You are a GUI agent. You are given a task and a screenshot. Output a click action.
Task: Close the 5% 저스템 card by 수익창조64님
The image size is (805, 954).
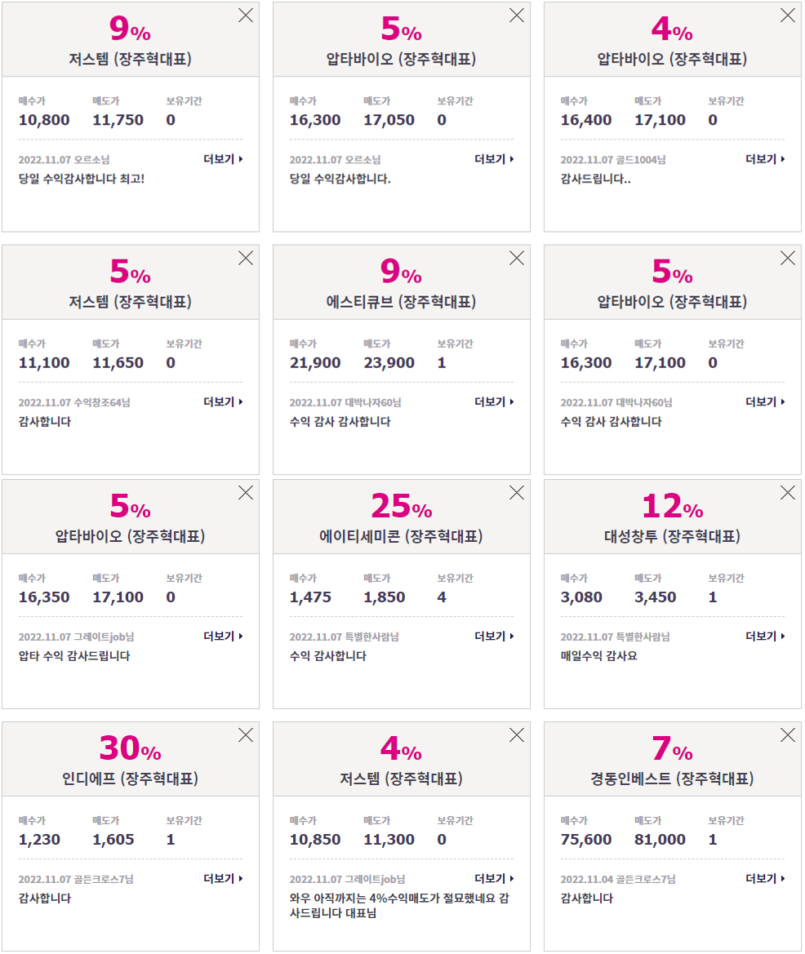pos(246,258)
